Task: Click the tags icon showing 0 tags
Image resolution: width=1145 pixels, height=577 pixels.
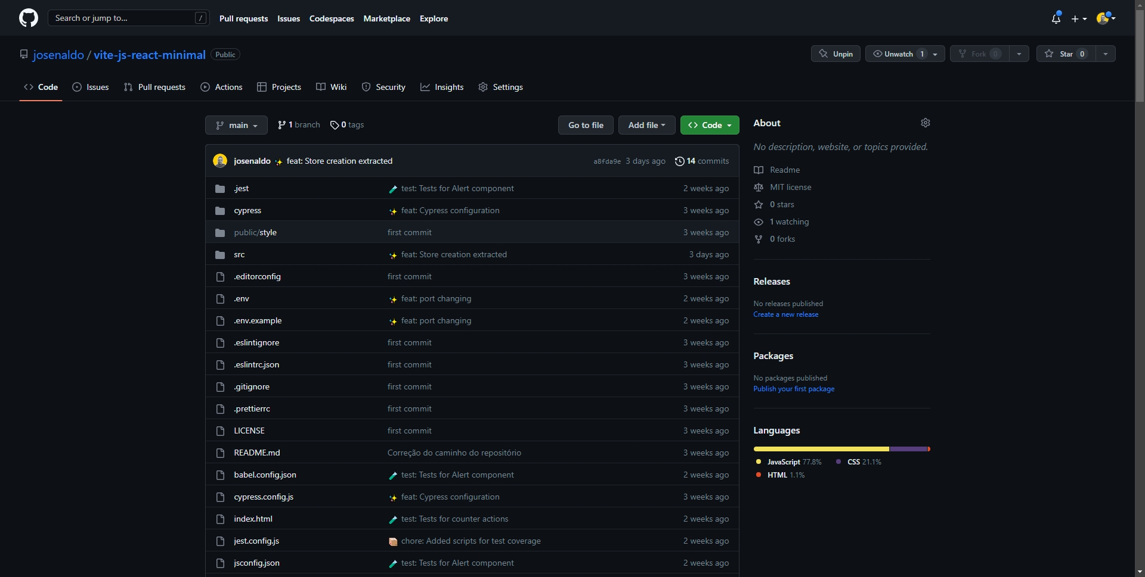Action: click(x=335, y=125)
